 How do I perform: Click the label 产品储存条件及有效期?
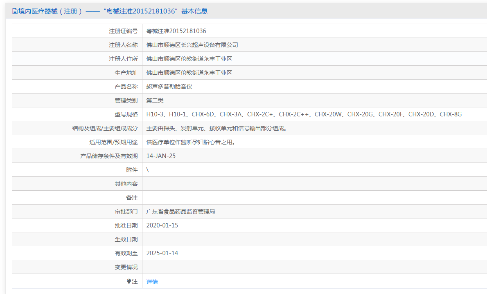109,156
